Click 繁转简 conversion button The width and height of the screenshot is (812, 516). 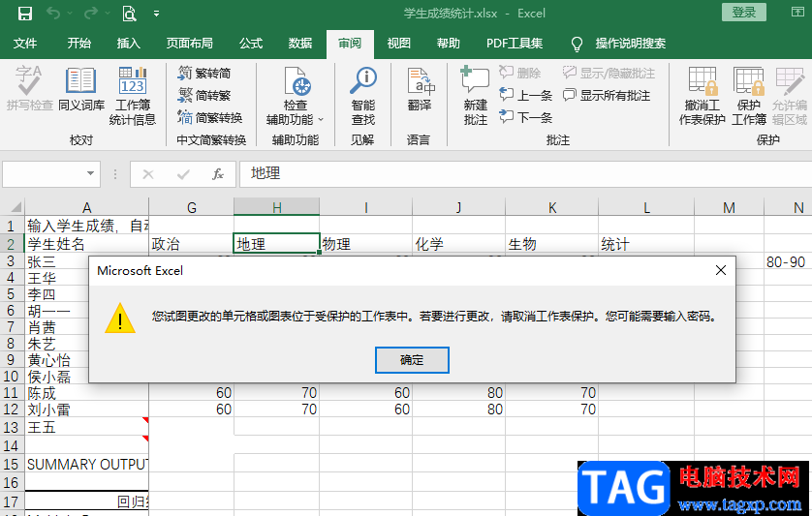pos(204,74)
